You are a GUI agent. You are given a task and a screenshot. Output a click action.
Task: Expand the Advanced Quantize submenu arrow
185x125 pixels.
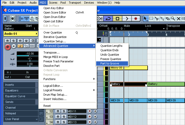(x=94, y=46)
